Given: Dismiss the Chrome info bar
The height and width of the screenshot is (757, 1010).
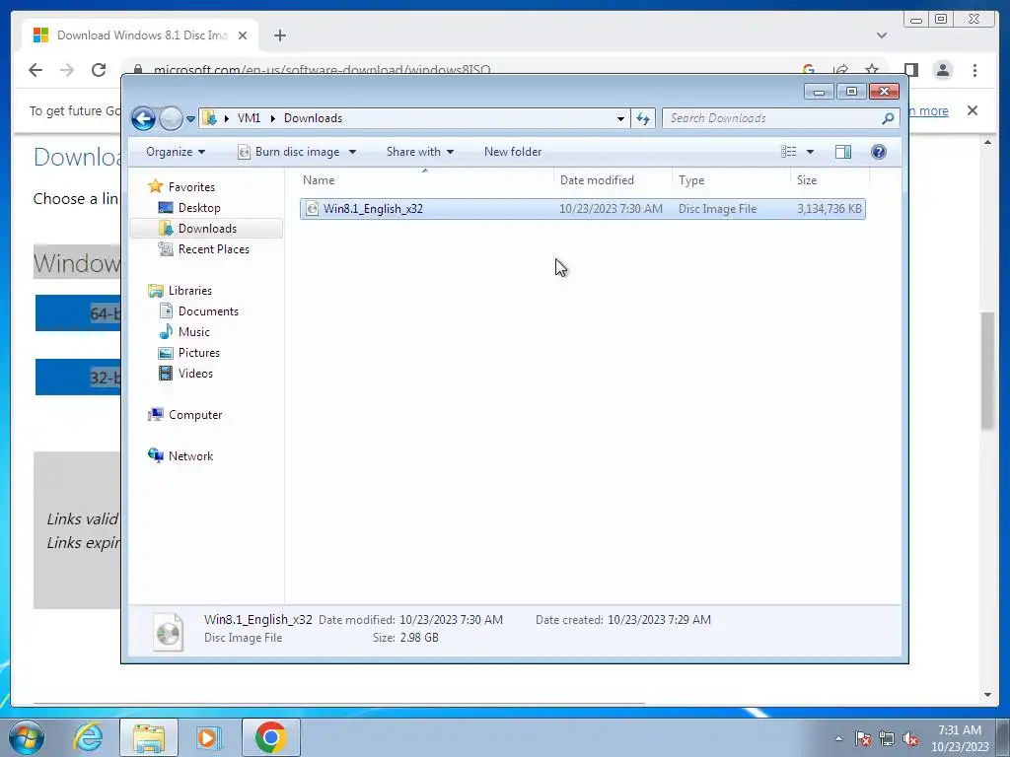Looking at the screenshot, I should click(972, 110).
